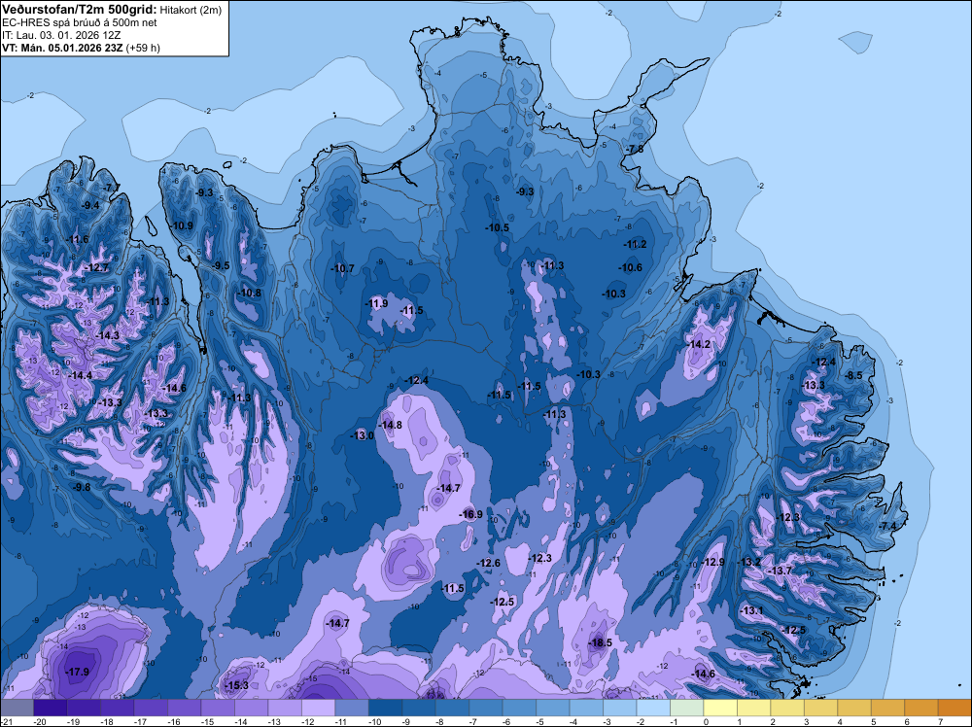This screenshot has height=727, width=972.
Task: Select the -10.7 temperature value
Action: tap(343, 269)
